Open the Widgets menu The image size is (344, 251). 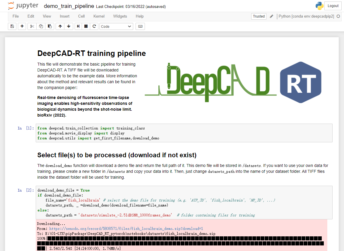click(120, 16)
